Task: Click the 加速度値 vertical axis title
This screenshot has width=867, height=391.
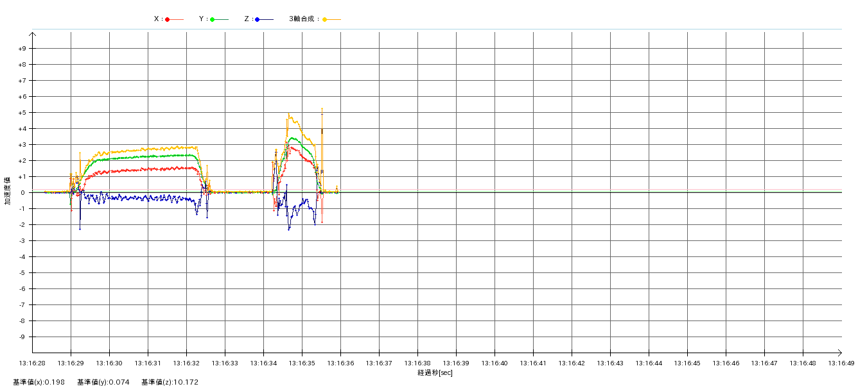Action: (x=8, y=191)
